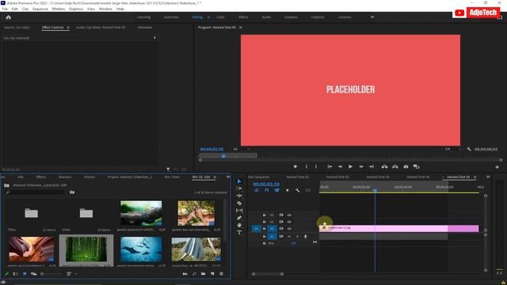Switch to the Audio workspace

266,17
